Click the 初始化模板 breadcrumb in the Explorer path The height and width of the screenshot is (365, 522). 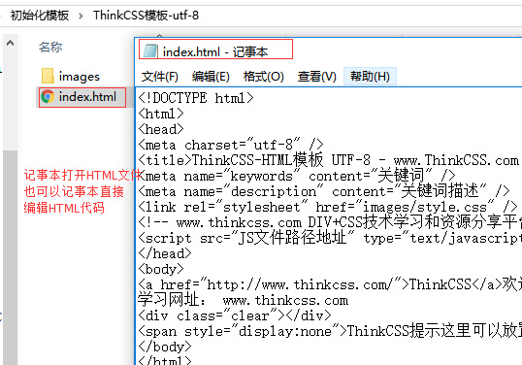point(40,16)
